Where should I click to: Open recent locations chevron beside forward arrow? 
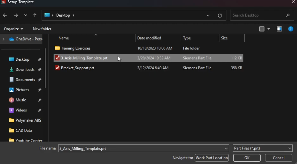(26, 15)
